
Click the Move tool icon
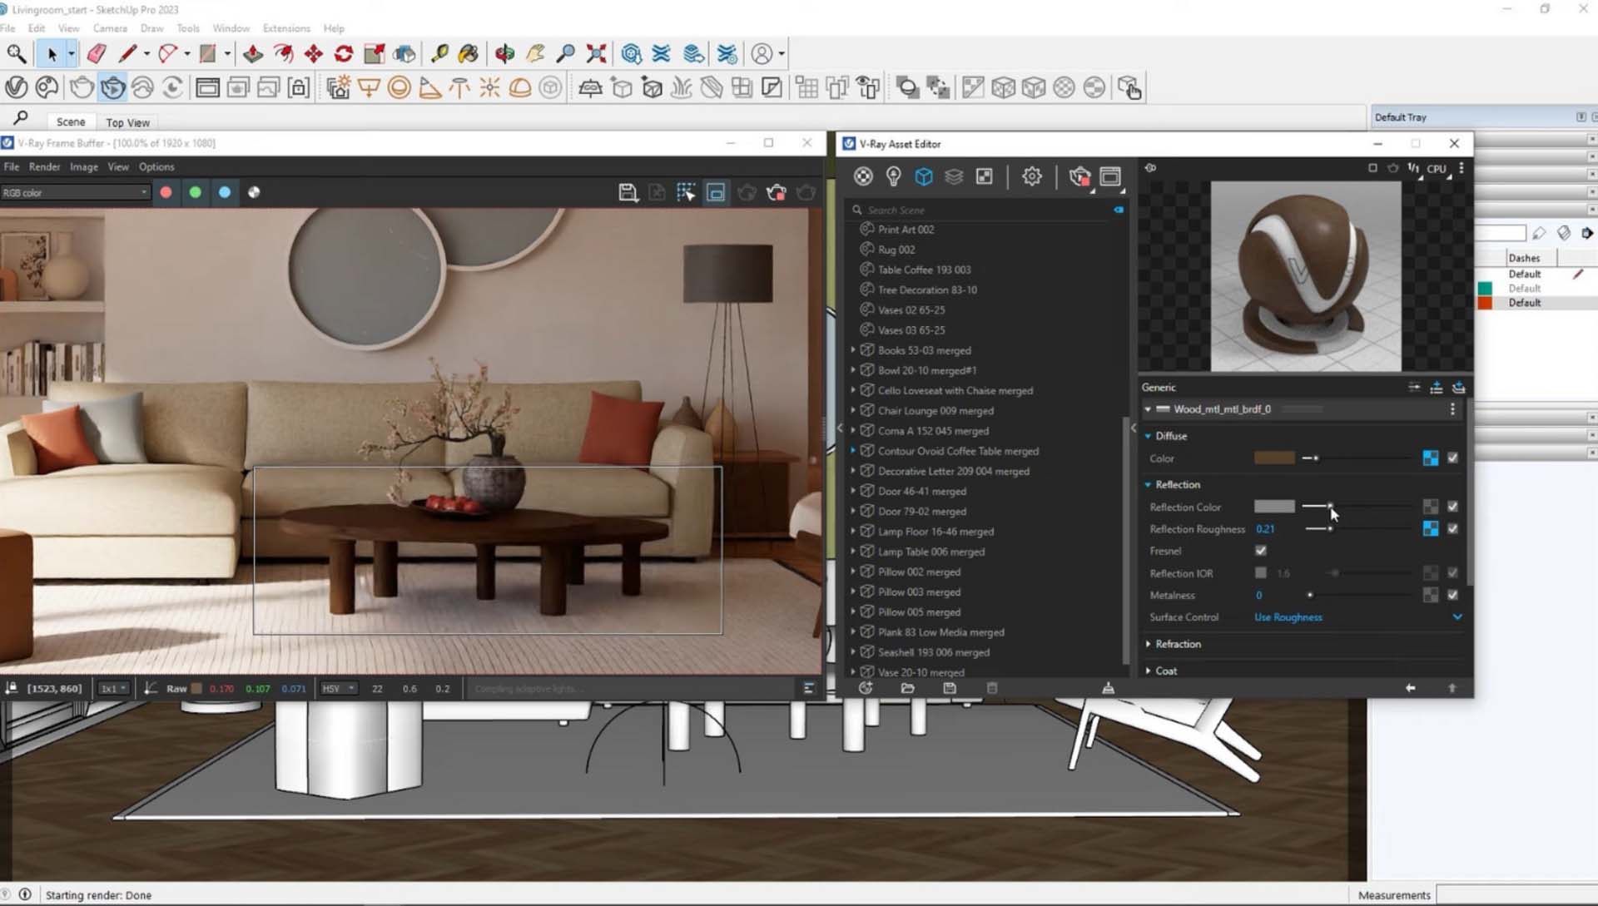[x=313, y=54]
